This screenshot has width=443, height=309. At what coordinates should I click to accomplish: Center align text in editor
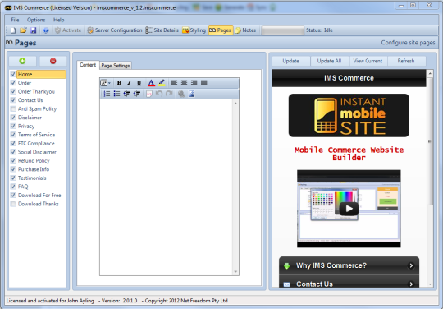(184, 83)
